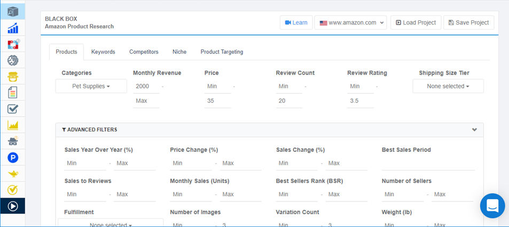Viewport: 509px width, 227px height.
Task: Select the brain icon in the sidebar
Action: (x=13, y=60)
